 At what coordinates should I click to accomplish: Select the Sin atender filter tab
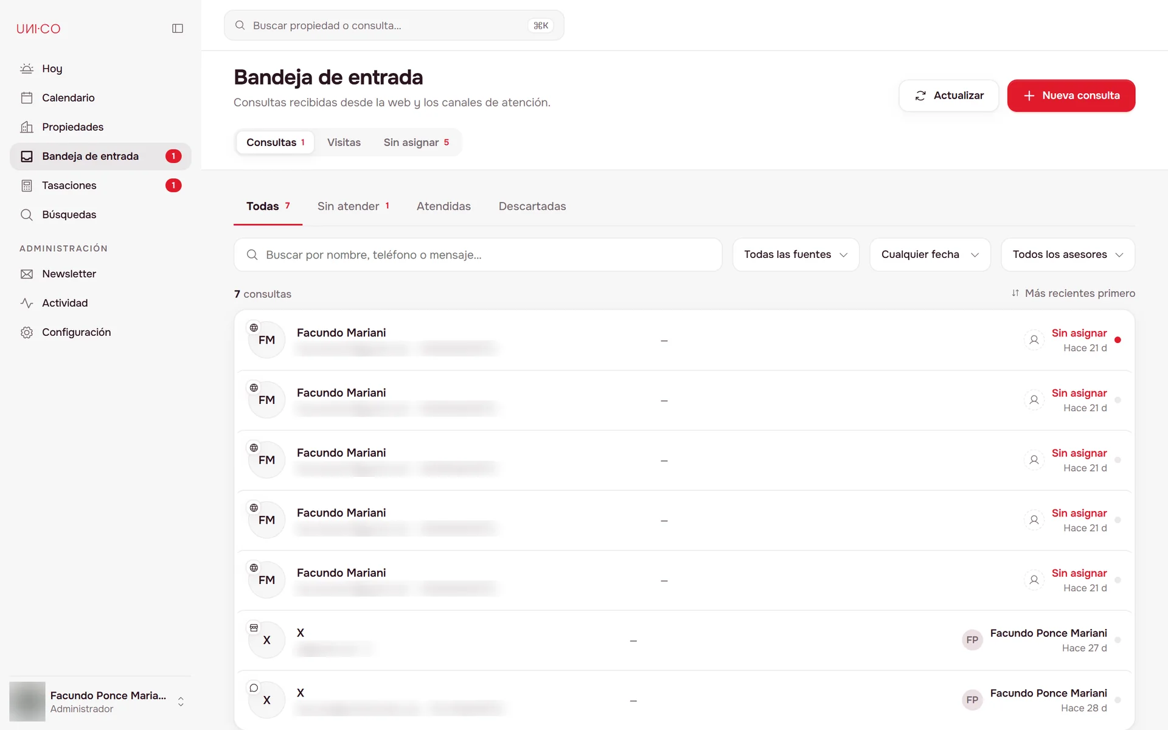point(353,207)
